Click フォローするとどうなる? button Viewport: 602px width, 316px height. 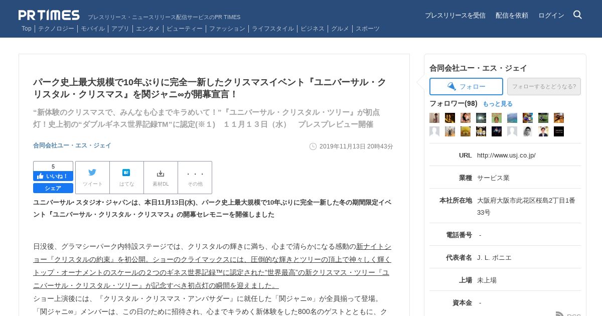coord(544,86)
